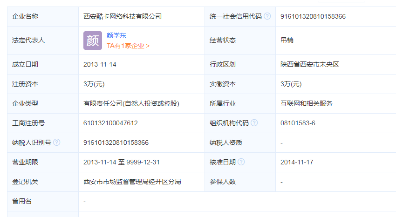Click registration number 610132100047612

coord(110,123)
